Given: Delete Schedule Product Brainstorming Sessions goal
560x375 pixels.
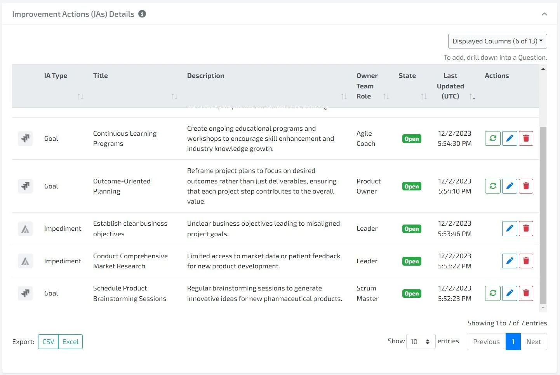Looking at the screenshot, I should [x=526, y=293].
